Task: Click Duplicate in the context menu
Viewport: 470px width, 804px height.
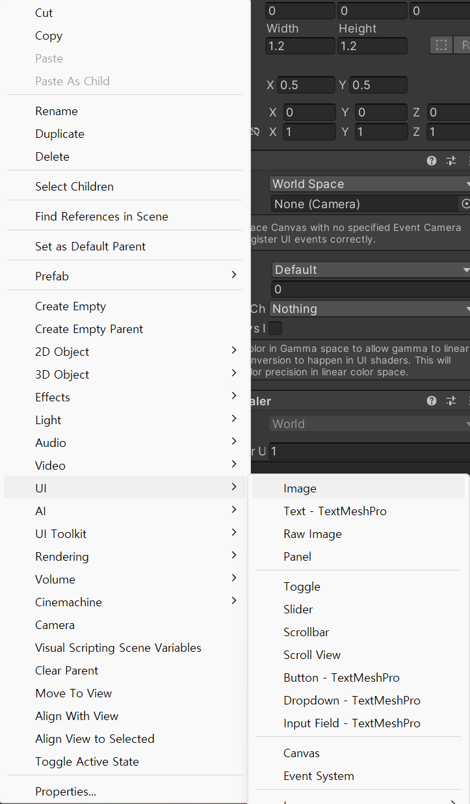Action: [x=60, y=134]
